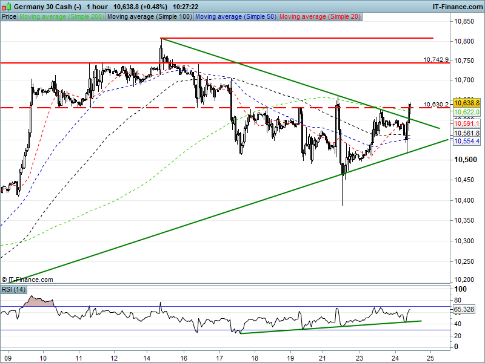The width and height of the screenshot is (485, 363).
Task: Click the 80 label on the RSI axis
Action: pos(458,300)
